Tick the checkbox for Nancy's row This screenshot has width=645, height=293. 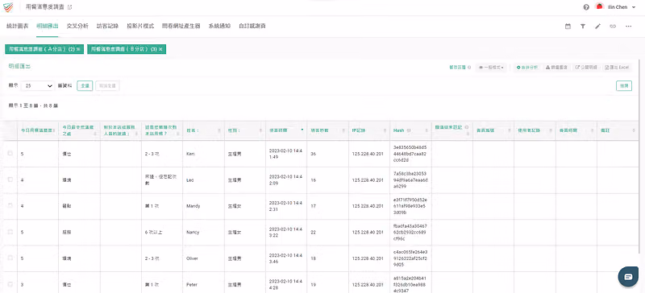10,232
